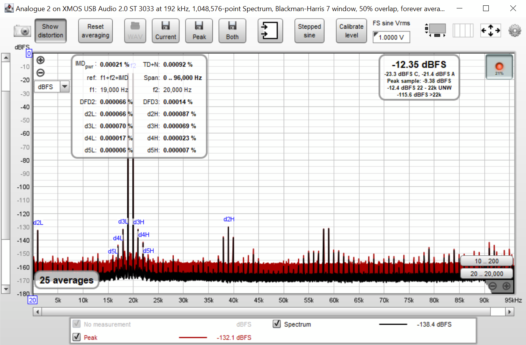Open the graph width control icon

coord(436,30)
